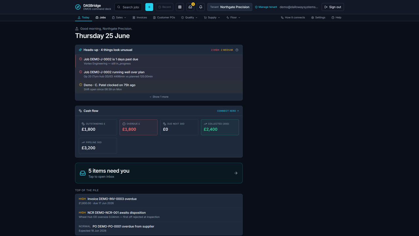419x236 pixels.
Task: Click the cyan plus create button
Action: 149,7
